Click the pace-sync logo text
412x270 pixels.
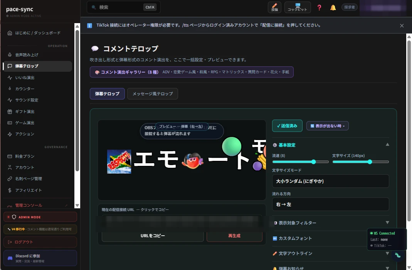20,9
